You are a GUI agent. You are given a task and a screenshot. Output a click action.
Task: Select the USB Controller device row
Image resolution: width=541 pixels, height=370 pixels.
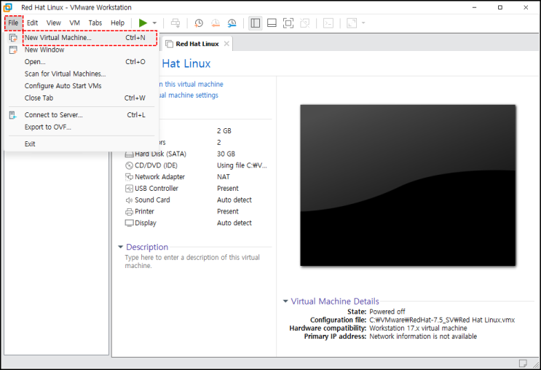[x=197, y=189]
